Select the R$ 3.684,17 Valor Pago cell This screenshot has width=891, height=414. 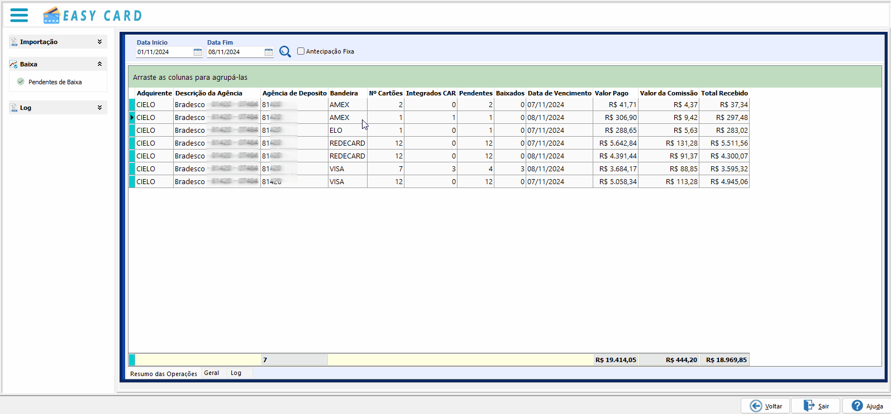(616, 169)
